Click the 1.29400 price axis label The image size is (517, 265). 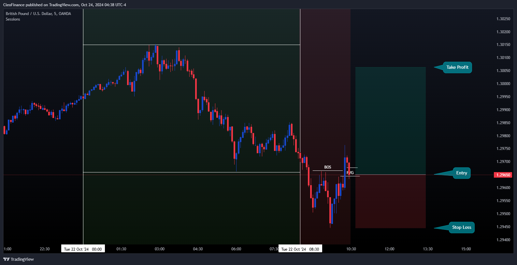coord(503,240)
